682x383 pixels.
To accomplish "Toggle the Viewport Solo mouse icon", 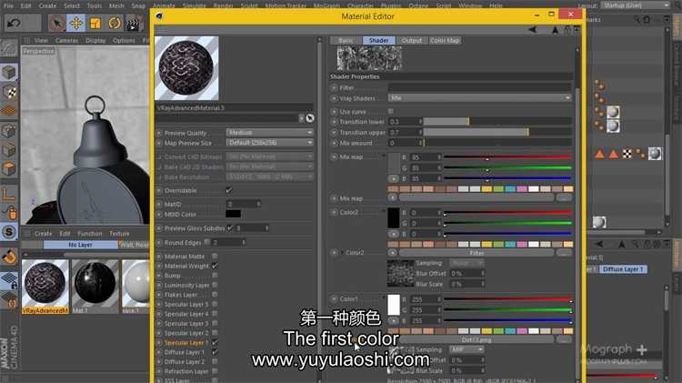I will tap(9, 213).
